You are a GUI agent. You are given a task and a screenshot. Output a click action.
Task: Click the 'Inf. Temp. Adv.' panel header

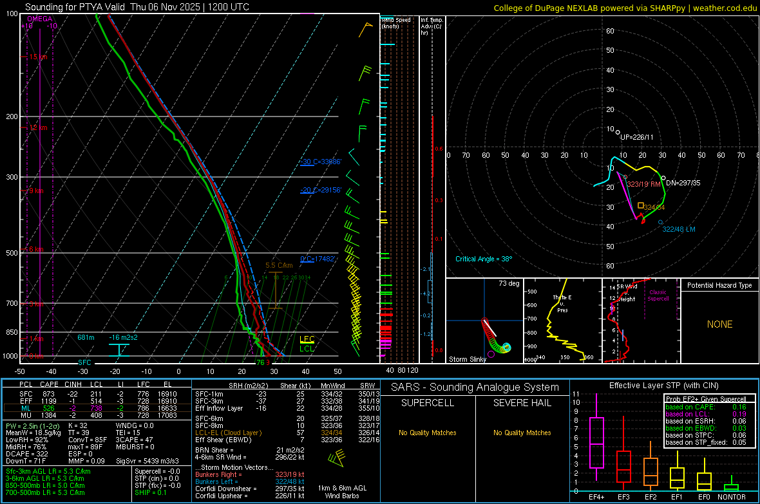432,26
